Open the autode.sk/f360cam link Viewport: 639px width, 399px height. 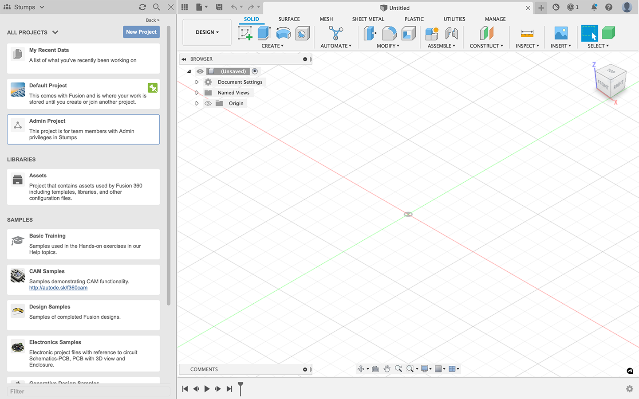tap(58, 288)
